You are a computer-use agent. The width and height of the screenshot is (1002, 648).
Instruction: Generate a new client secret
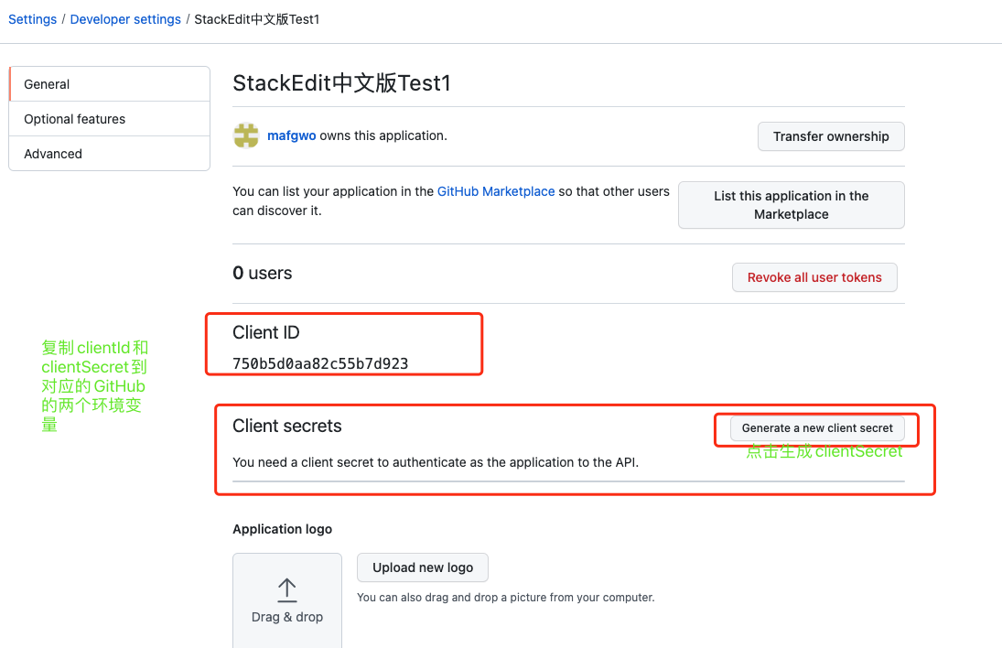(817, 428)
